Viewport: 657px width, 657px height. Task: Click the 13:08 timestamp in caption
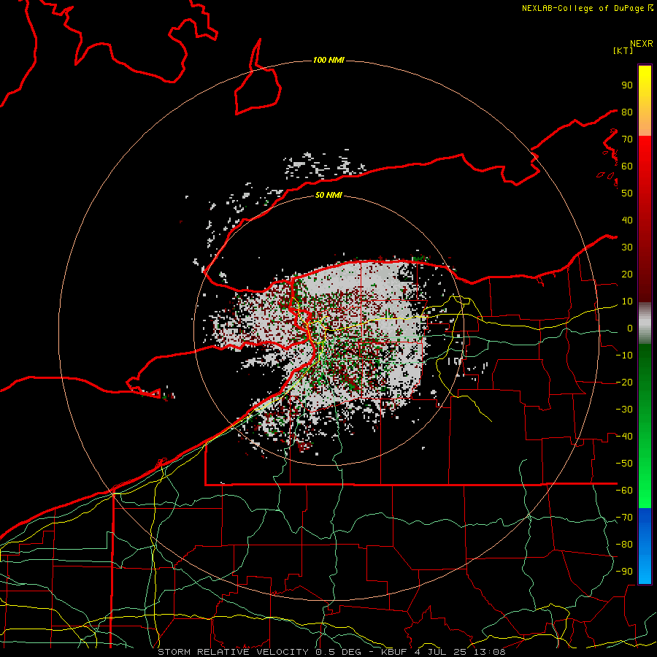point(490,652)
